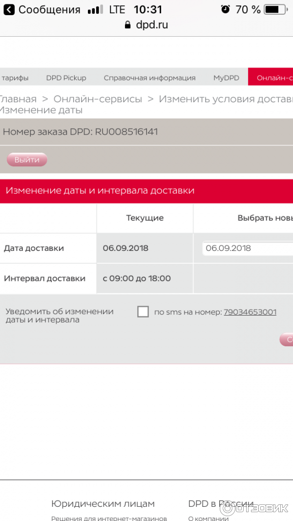Open the Юридическим лицам footer link

103,503
